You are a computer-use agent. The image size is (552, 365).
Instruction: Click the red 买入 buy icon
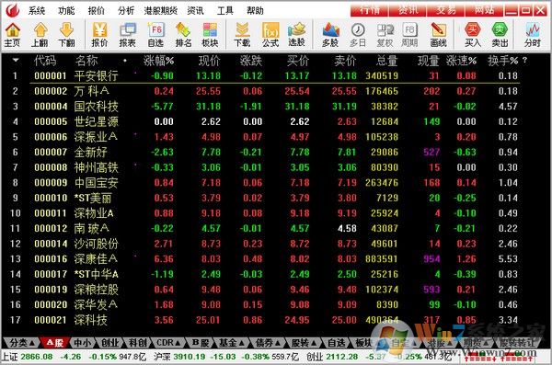[x=473, y=35]
